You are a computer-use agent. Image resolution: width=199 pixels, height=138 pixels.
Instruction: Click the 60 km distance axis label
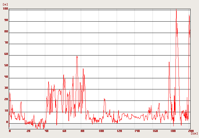(64, 131)
